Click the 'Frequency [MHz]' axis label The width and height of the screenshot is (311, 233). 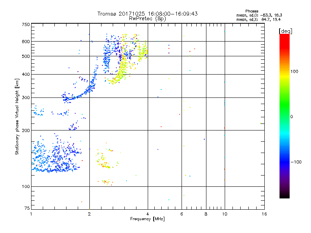(147, 219)
